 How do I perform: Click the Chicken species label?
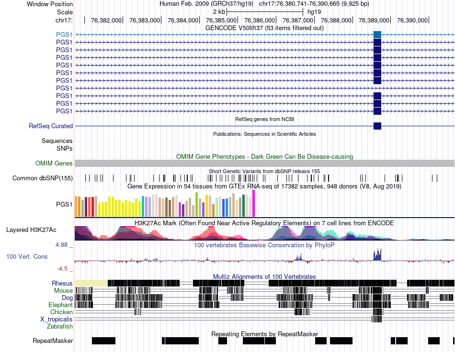61,312
